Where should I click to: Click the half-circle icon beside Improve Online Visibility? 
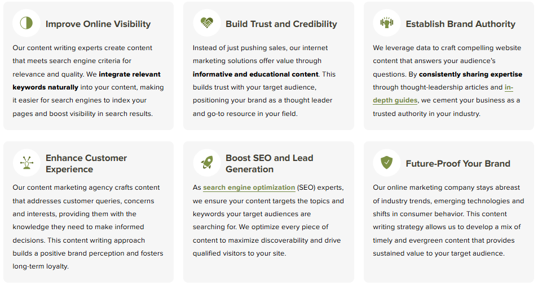[x=26, y=23]
